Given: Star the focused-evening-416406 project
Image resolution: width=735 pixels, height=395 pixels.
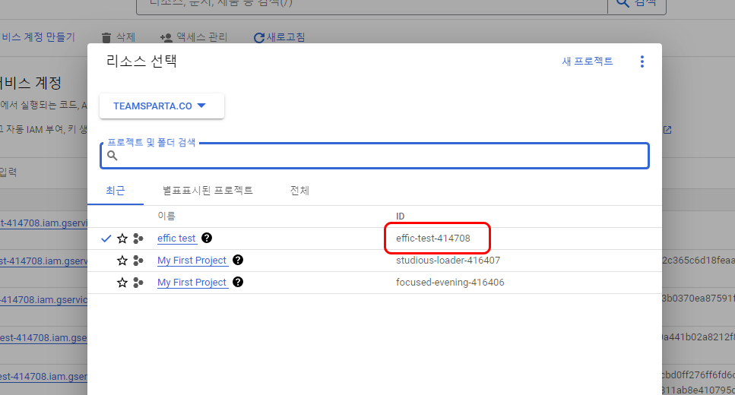Looking at the screenshot, I should (122, 283).
